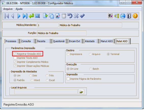Open help orange question mark icon
Viewport: 144px width, 110px height.
coord(135,16)
